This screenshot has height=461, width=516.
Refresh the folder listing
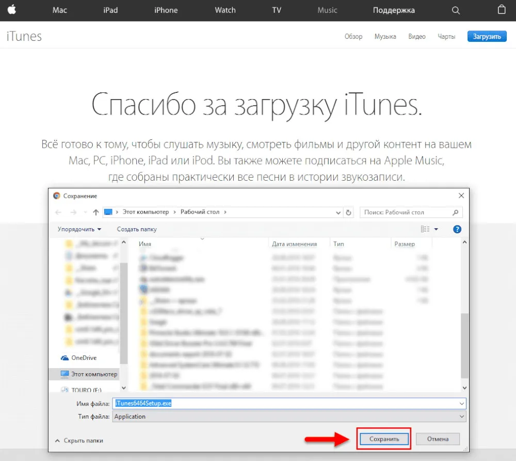pyautogui.click(x=349, y=212)
